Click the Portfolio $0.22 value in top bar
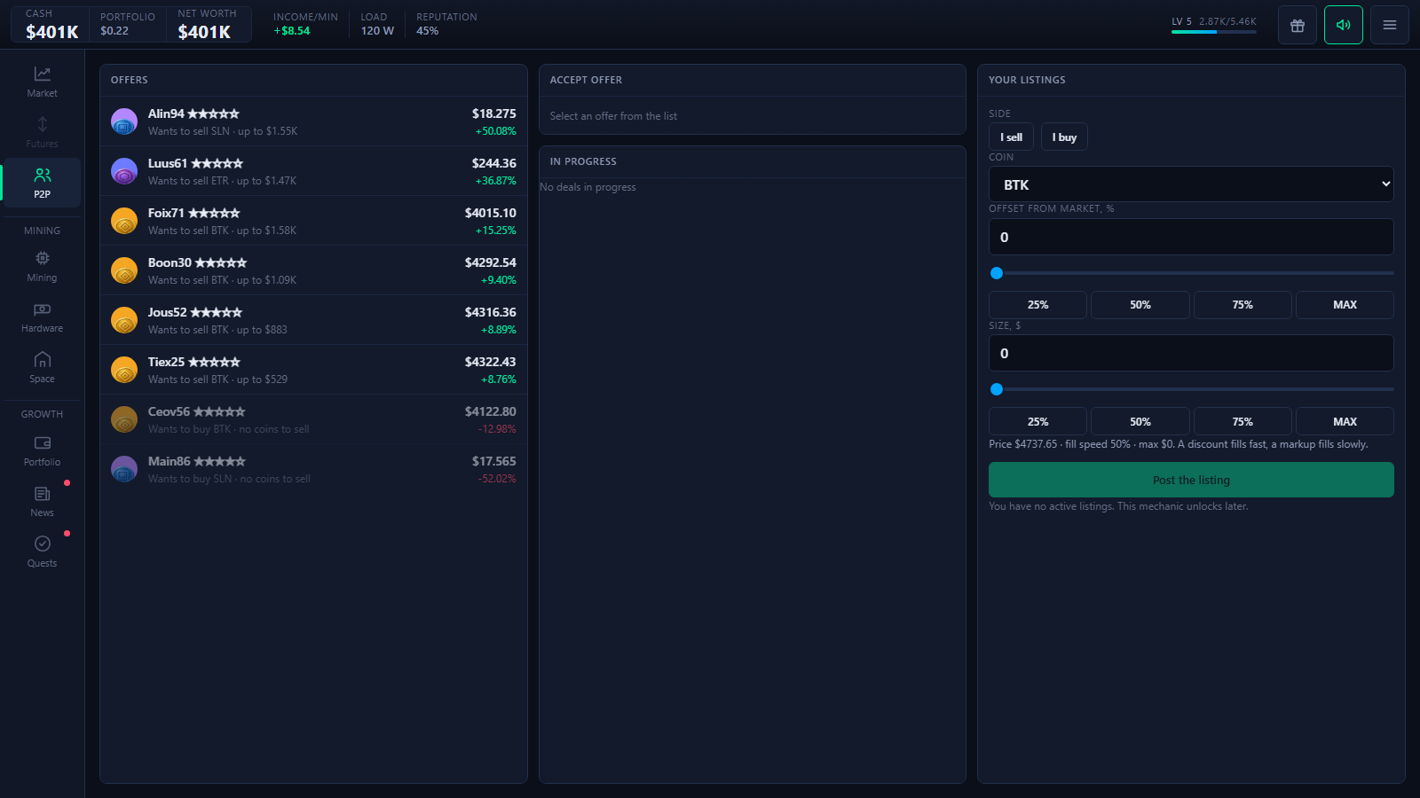1420x798 pixels. tap(114, 31)
